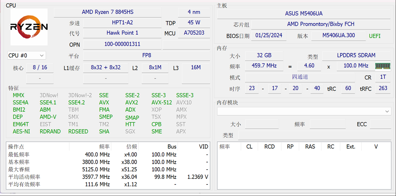Select the motherboard name ASUS M5406UA
The width and height of the screenshot is (396, 196).
[304, 14]
